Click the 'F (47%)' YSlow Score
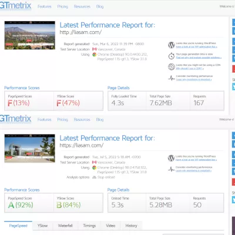The height and width of the screenshot is (235, 235). coord(68,103)
